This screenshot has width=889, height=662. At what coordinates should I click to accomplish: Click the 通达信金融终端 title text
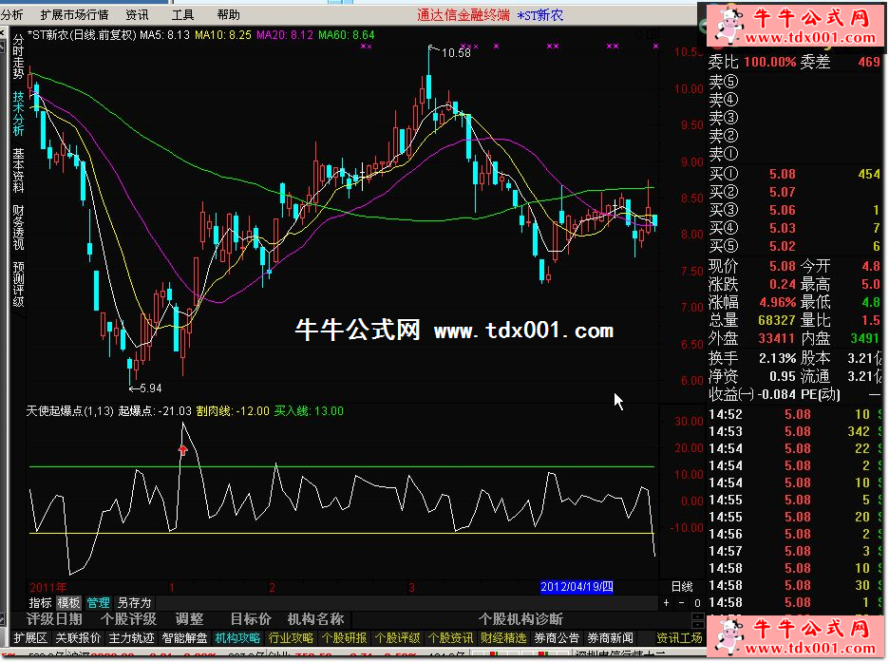coord(463,15)
